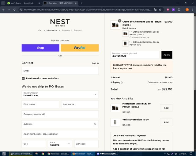This screenshot has height=156, width=196.
Task: Open Dashboard - Google taskbar window
Action: [58, 154]
